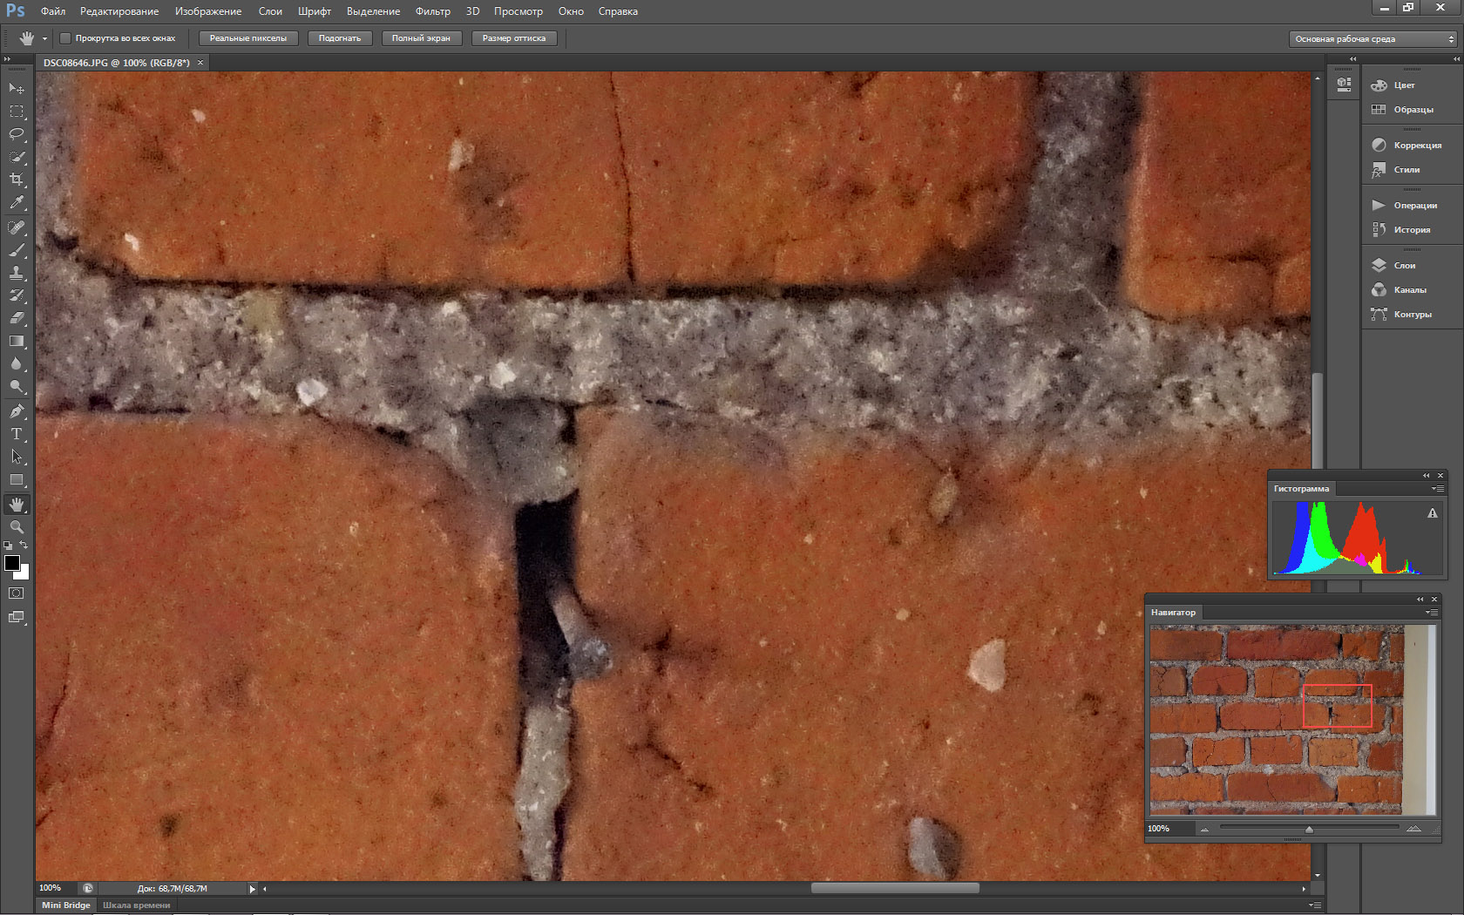Choose the Clone Stamp tool
This screenshot has width=1464, height=915.
17,273
